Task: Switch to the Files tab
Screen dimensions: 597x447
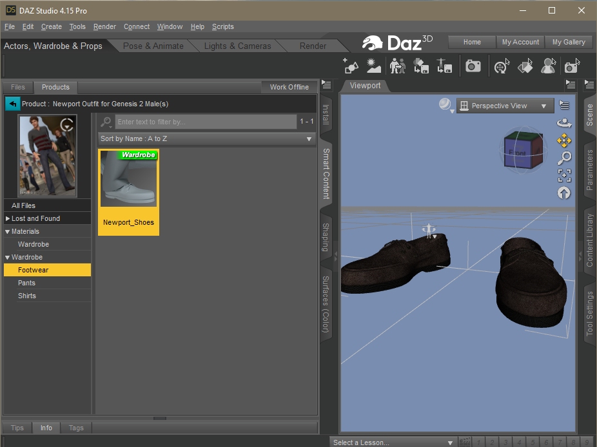Action: pyautogui.click(x=18, y=87)
